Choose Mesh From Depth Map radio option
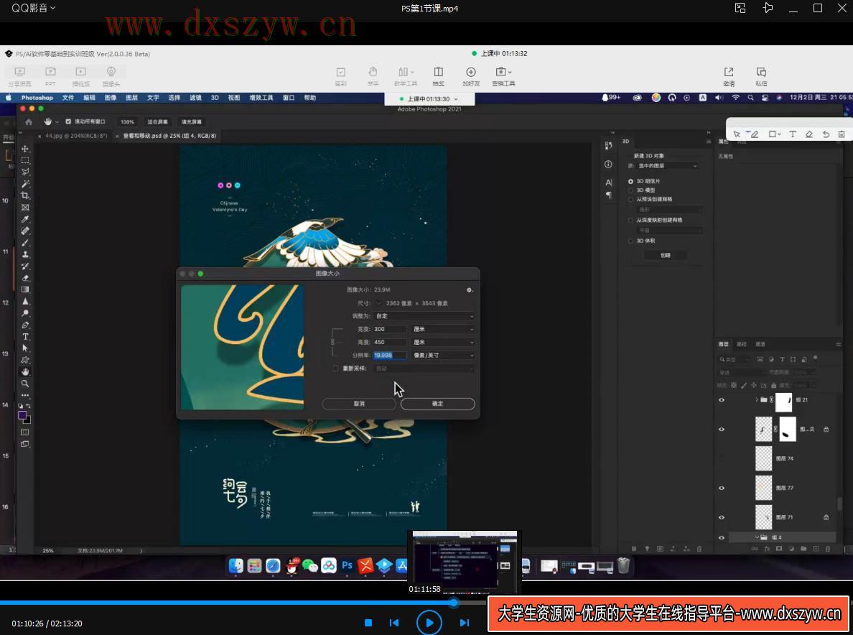853x635 pixels. coord(630,221)
